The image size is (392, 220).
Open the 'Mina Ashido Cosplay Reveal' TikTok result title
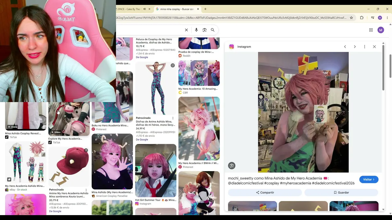point(23,133)
